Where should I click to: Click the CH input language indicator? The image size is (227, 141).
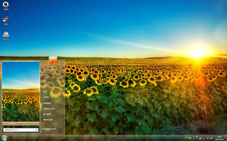tap(186, 138)
